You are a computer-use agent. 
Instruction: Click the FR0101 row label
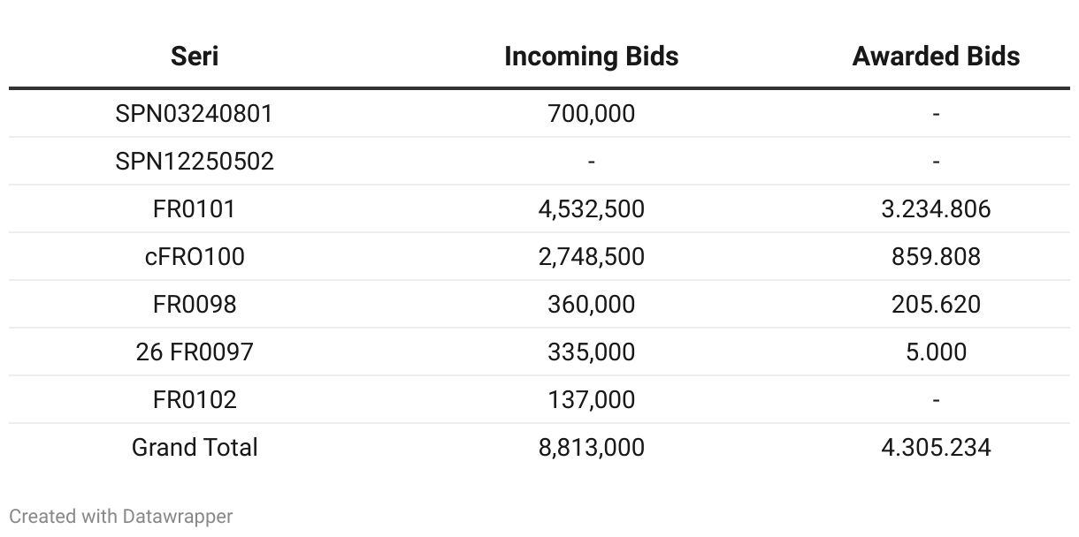click(x=195, y=209)
